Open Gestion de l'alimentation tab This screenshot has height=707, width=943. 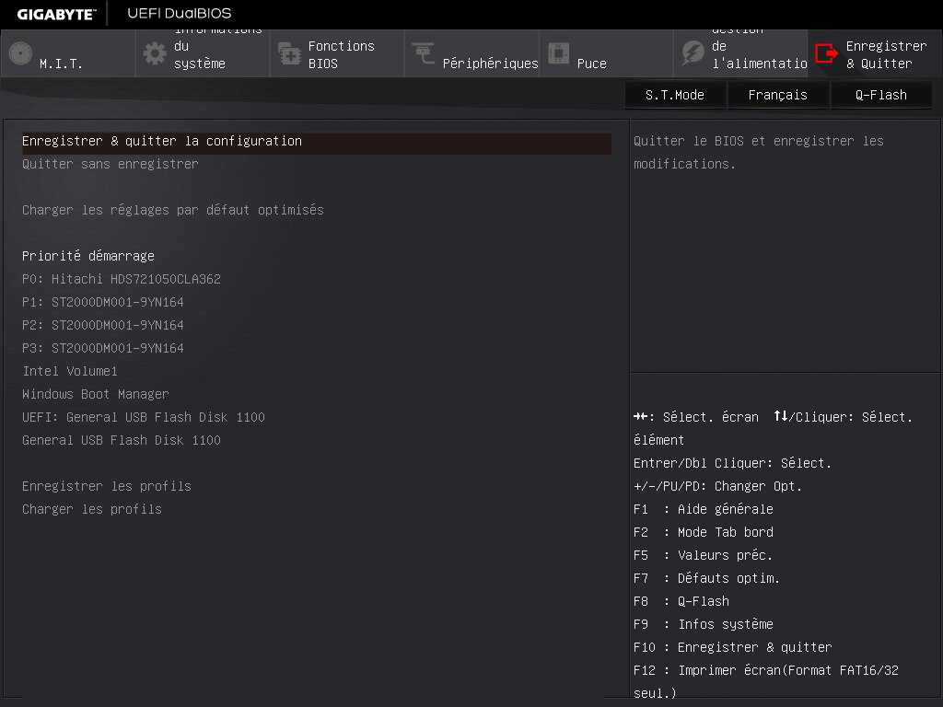pos(741,53)
